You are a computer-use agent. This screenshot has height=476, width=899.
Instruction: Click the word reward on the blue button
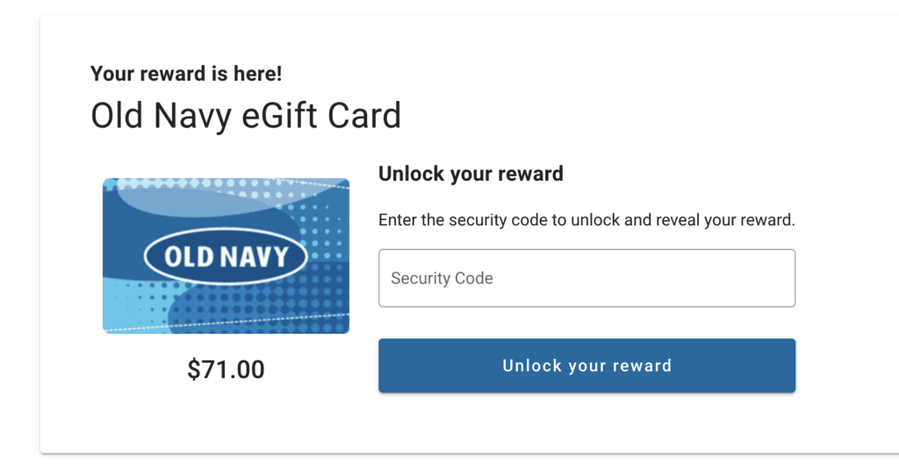click(x=643, y=366)
